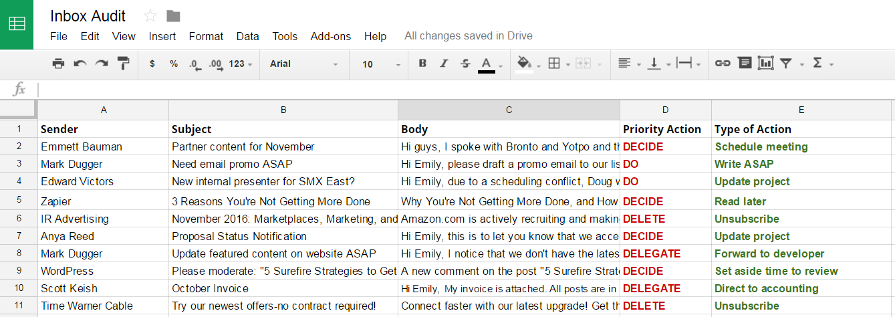The image size is (895, 317).
Task: Open the Arial font dropdown
Action: pyautogui.click(x=304, y=64)
